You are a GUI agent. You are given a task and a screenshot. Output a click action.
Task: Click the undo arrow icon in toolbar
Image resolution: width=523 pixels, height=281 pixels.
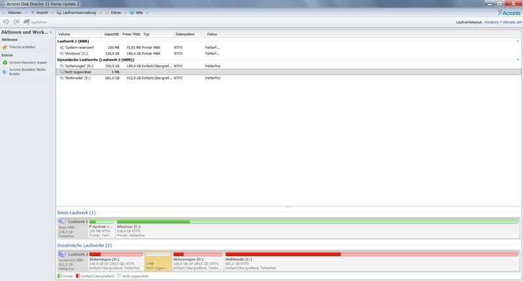pos(6,22)
